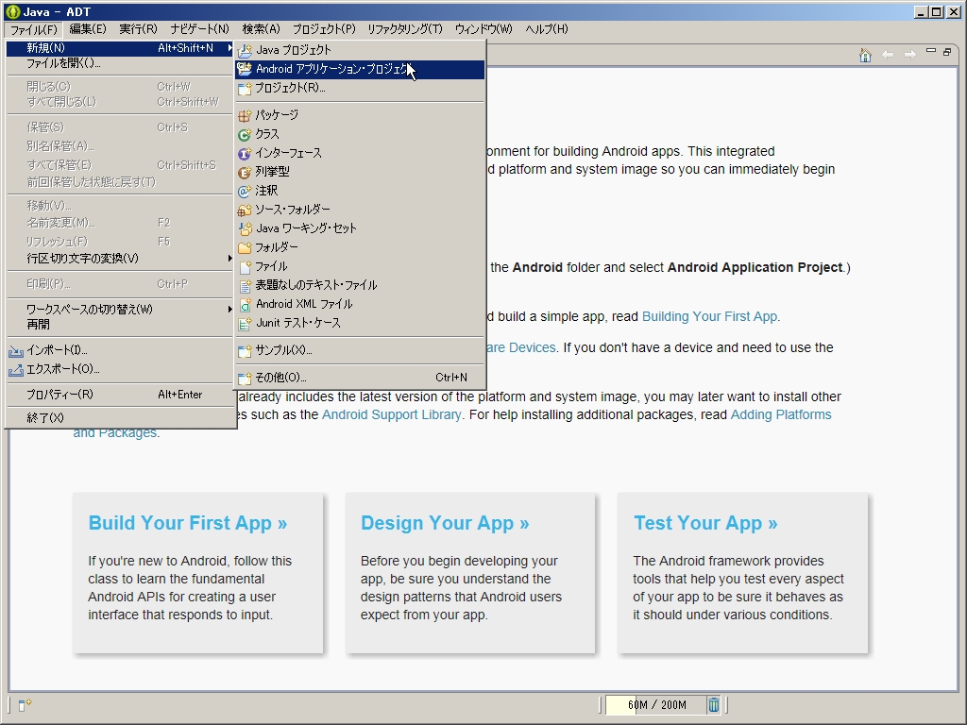Open the 検索(A) menu
The width and height of the screenshot is (967, 725).
pyautogui.click(x=261, y=29)
